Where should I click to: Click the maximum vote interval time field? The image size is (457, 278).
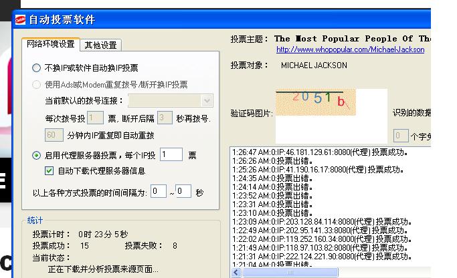pyautogui.click(x=183, y=192)
